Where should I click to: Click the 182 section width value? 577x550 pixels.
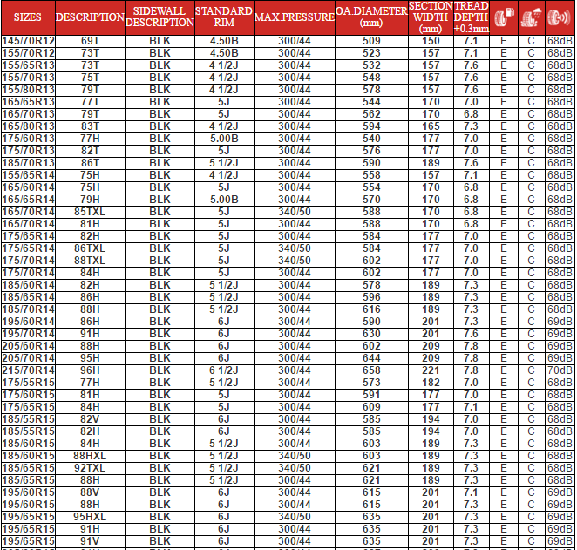431,383
